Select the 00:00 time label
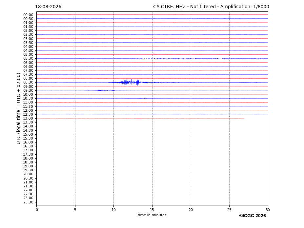 coord(28,15)
